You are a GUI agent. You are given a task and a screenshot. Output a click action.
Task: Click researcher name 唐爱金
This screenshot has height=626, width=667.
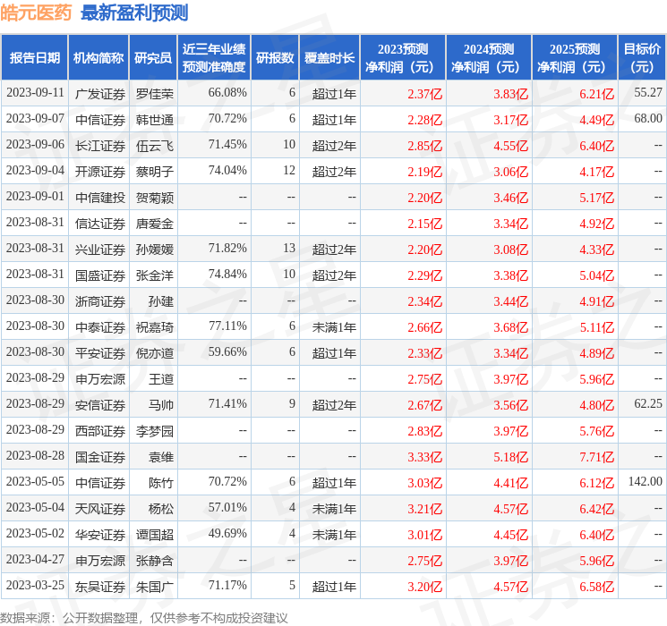click(155, 224)
